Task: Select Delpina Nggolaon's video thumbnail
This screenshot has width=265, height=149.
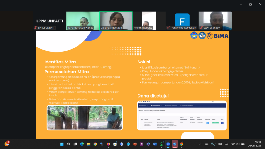Action: [116, 21]
